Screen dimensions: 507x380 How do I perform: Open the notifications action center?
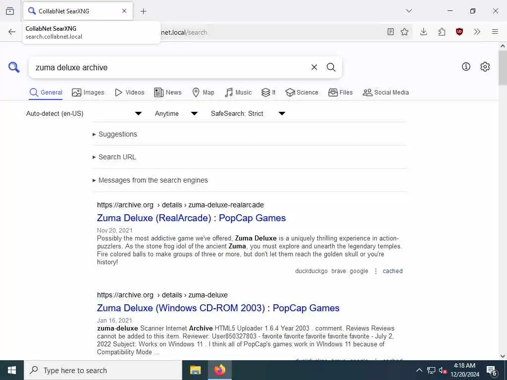pyautogui.click(x=492, y=371)
